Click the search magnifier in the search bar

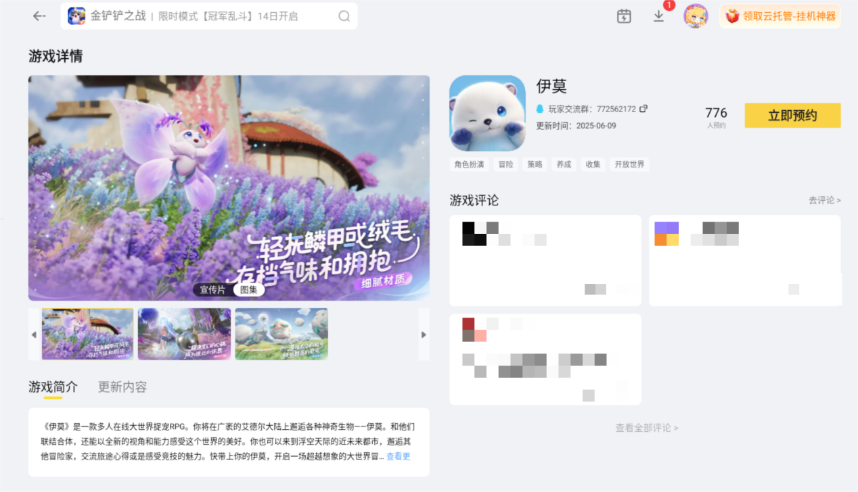tap(344, 16)
